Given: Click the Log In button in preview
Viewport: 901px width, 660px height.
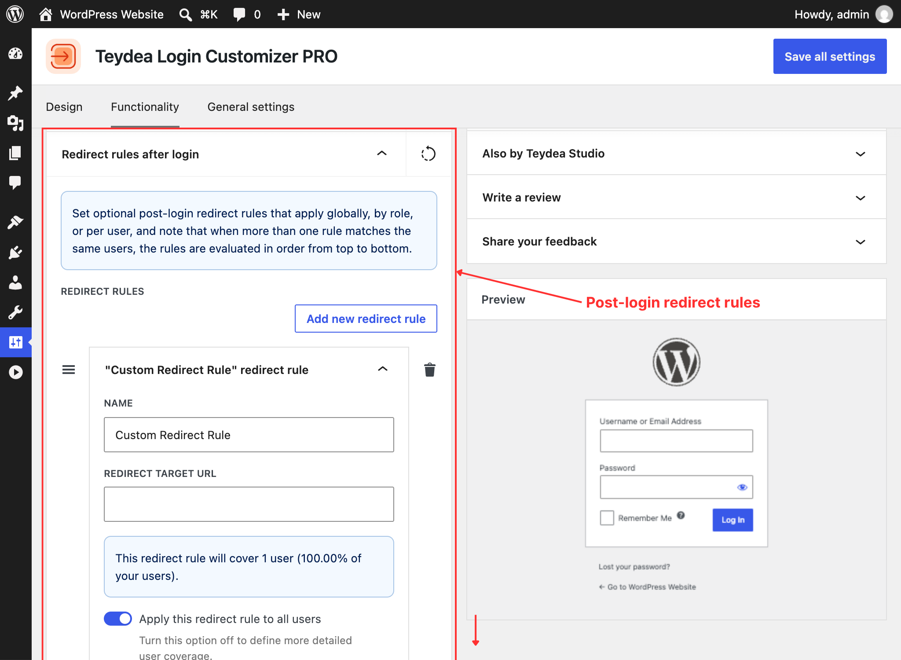Looking at the screenshot, I should pos(733,520).
